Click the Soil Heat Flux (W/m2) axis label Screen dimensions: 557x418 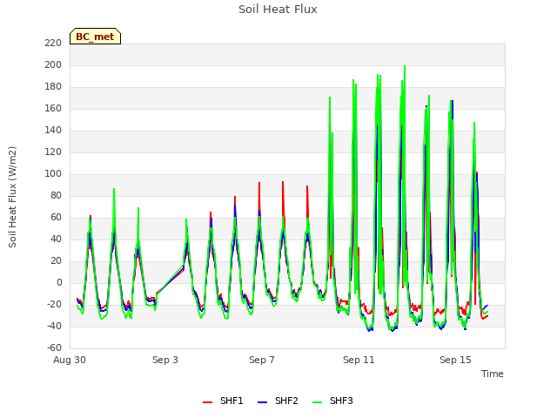point(12,197)
